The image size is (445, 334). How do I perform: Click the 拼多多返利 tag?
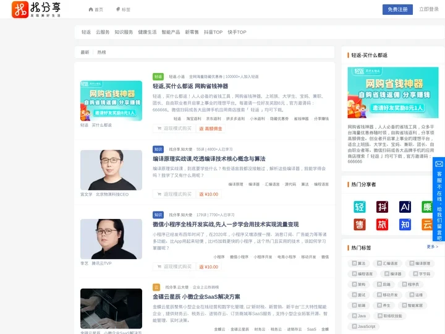click(235, 119)
